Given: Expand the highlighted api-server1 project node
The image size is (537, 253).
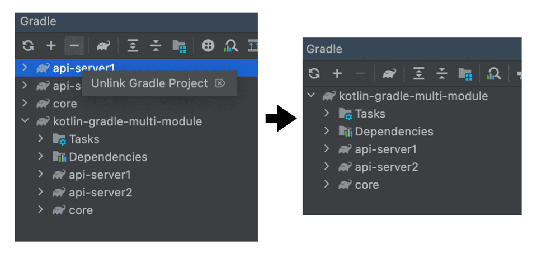Looking at the screenshot, I should (25, 68).
